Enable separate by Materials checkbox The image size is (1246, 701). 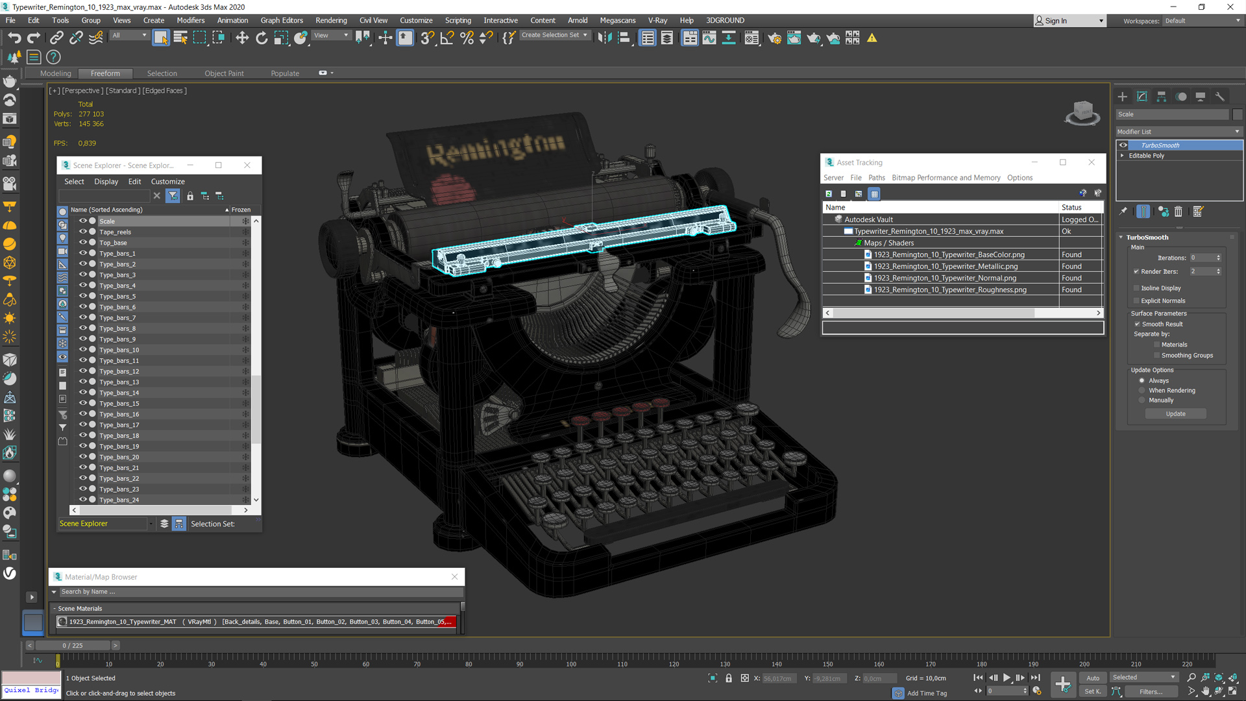pos(1156,345)
